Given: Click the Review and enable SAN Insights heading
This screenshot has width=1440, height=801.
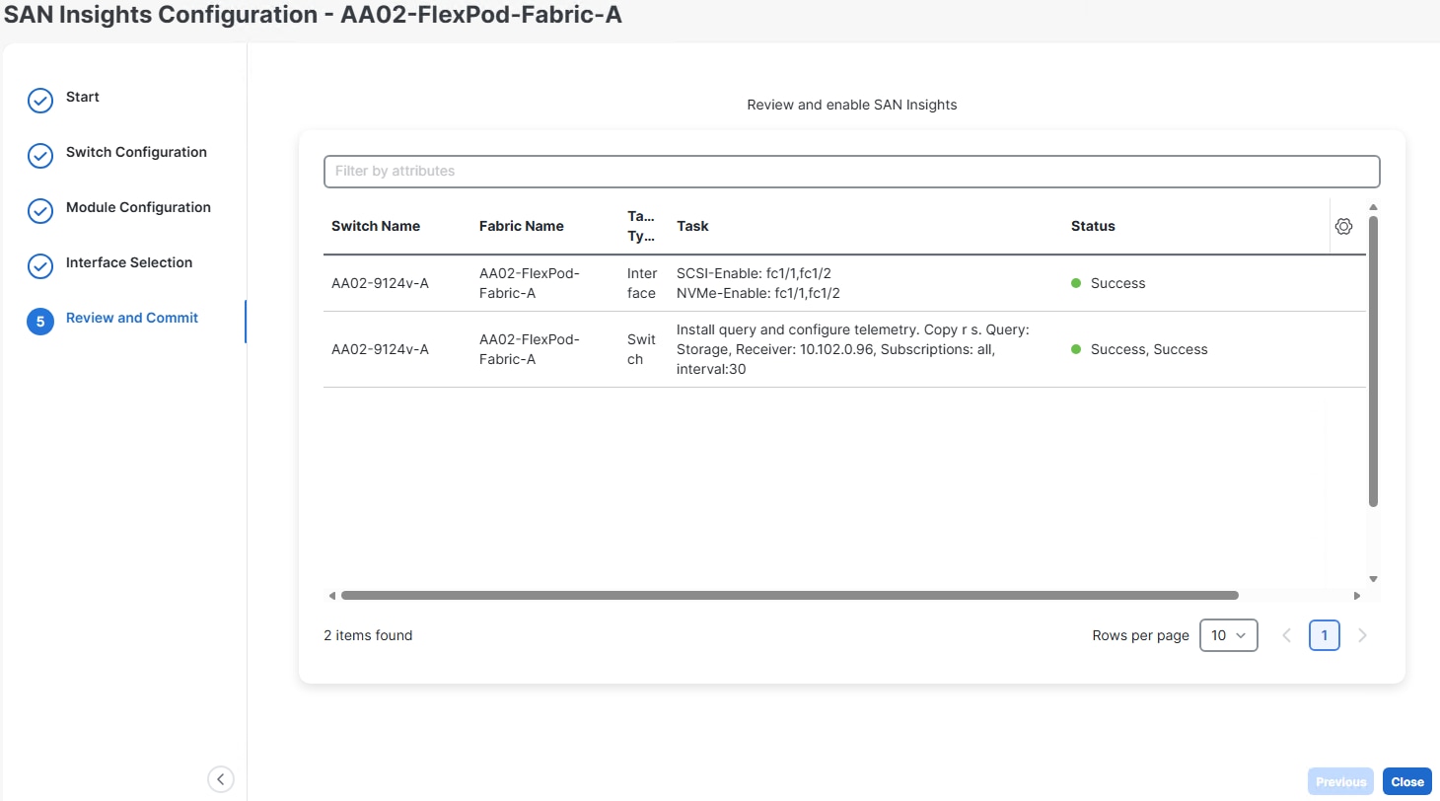Looking at the screenshot, I should pos(852,105).
